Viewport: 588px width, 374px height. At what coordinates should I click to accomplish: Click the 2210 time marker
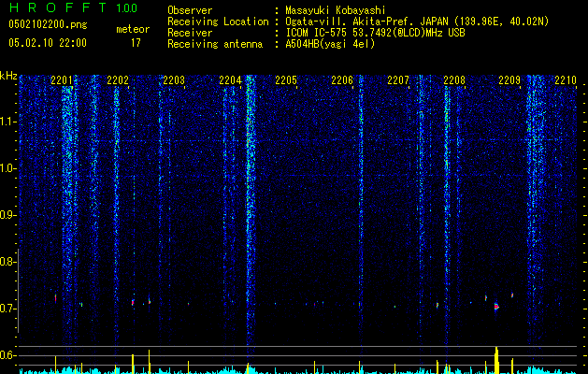coord(566,80)
